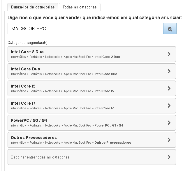Choose the Intel Core Duo category title
The image size is (192, 171).
pos(25,69)
